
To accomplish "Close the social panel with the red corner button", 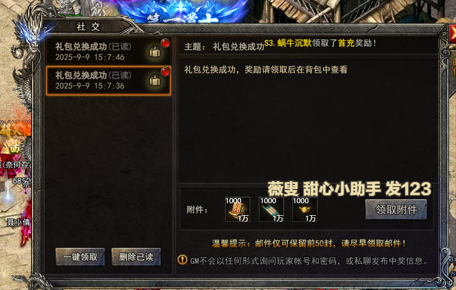I will click(x=452, y=34).
